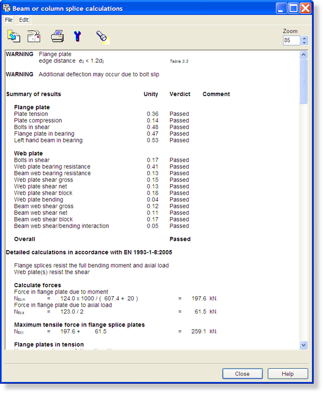Click 'Web plate shear block' row
This screenshot has height=393, width=323.
point(43,193)
